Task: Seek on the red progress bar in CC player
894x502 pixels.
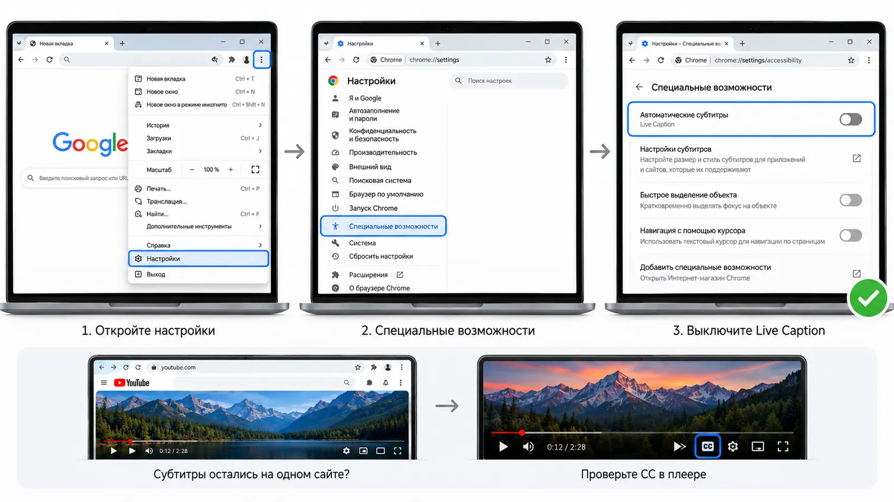Action: tap(642, 432)
